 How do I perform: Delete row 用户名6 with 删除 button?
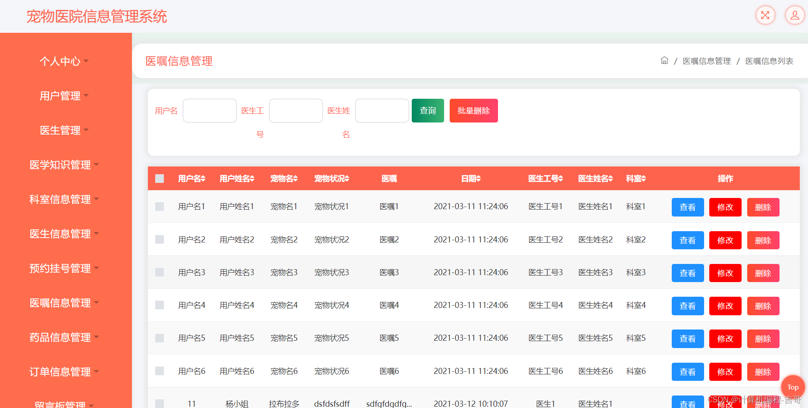tap(763, 372)
